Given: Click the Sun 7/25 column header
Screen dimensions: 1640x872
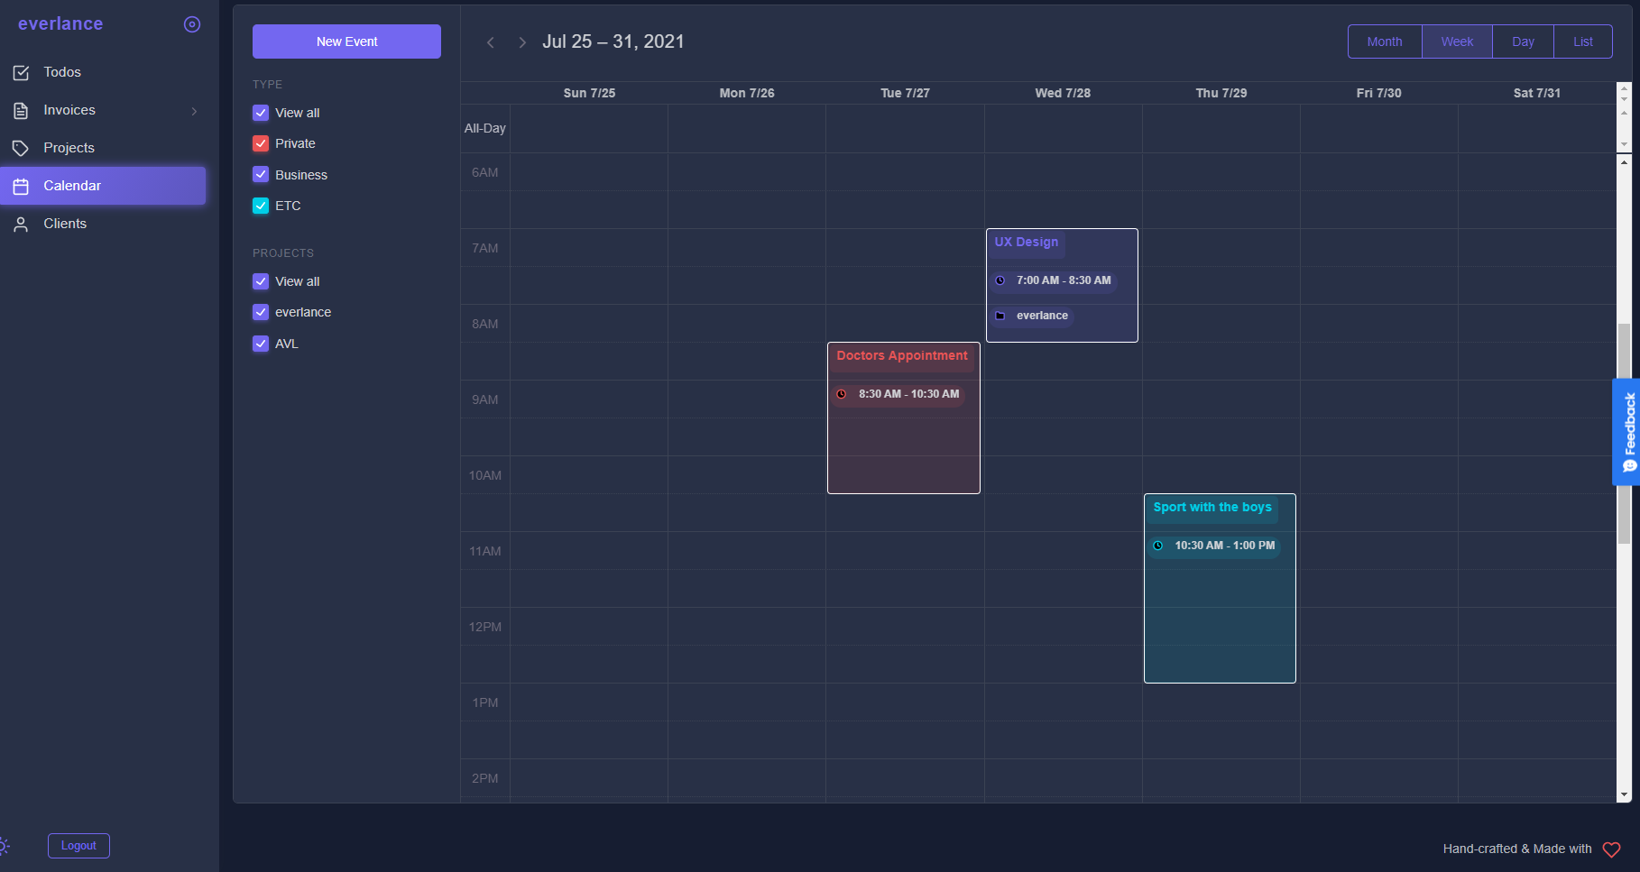Looking at the screenshot, I should (589, 93).
